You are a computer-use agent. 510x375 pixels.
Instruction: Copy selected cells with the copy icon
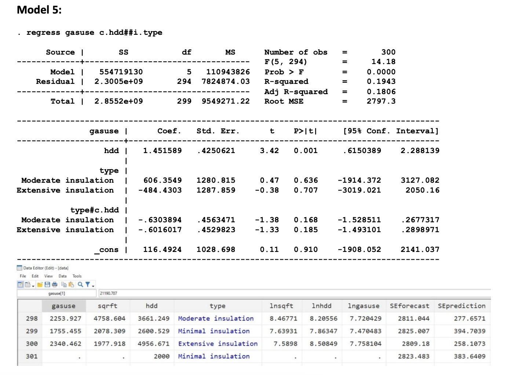point(64,284)
